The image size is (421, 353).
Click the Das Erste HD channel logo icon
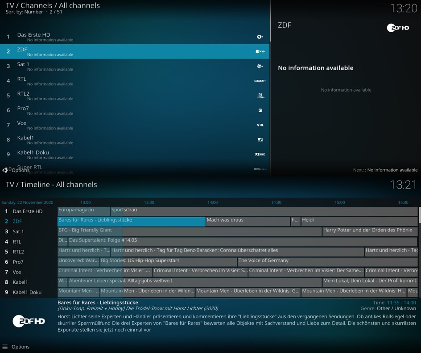(x=260, y=37)
